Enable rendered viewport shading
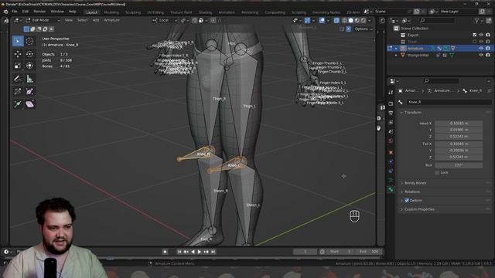The height and width of the screenshot is (278, 495). click(x=364, y=20)
